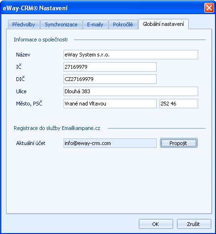Click the Propojit button

pyautogui.click(x=179, y=143)
